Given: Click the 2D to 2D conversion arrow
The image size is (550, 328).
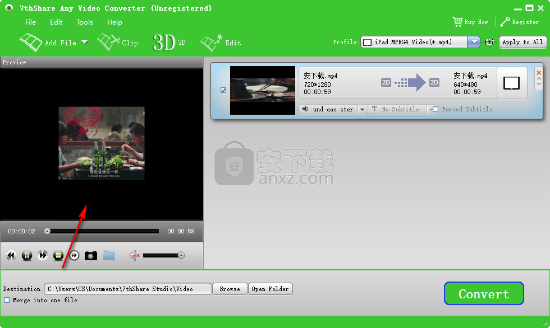Looking at the screenshot, I should tap(410, 82).
